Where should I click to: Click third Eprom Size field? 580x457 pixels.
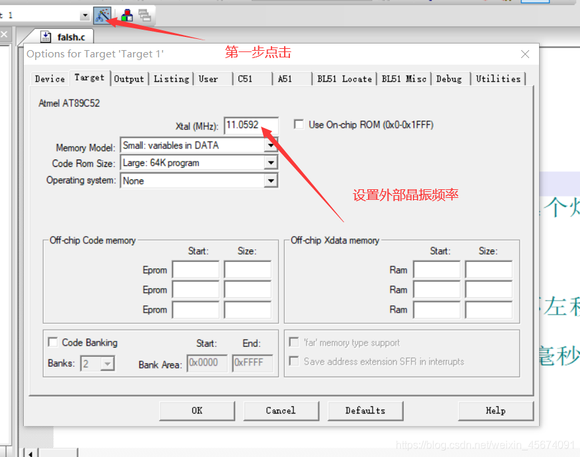[x=248, y=309]
